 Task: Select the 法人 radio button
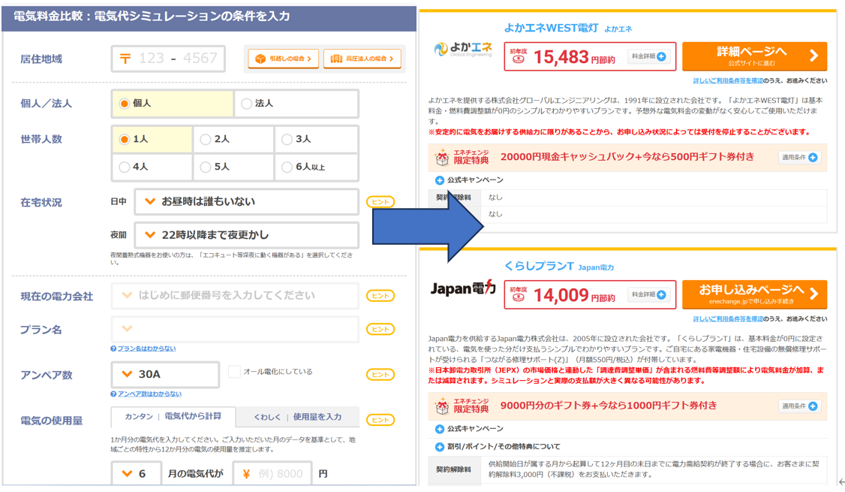pos(246,103)
